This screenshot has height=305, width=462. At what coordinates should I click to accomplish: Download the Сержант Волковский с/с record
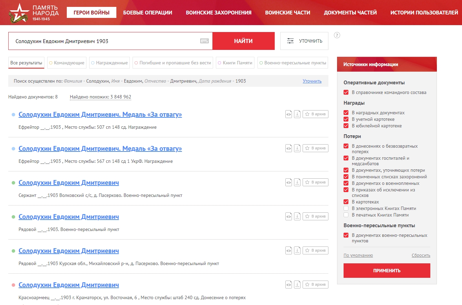297,182
